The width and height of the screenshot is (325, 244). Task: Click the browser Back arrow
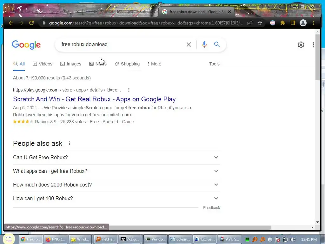[11, 23]
